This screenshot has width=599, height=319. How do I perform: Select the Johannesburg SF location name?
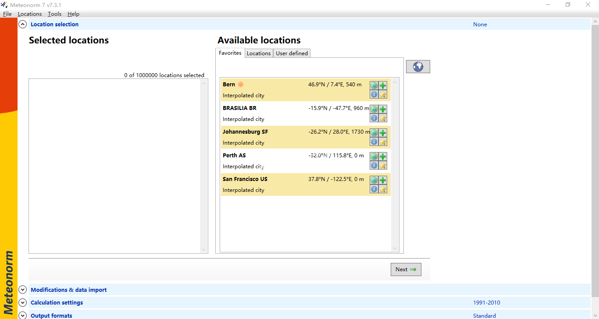245,132
